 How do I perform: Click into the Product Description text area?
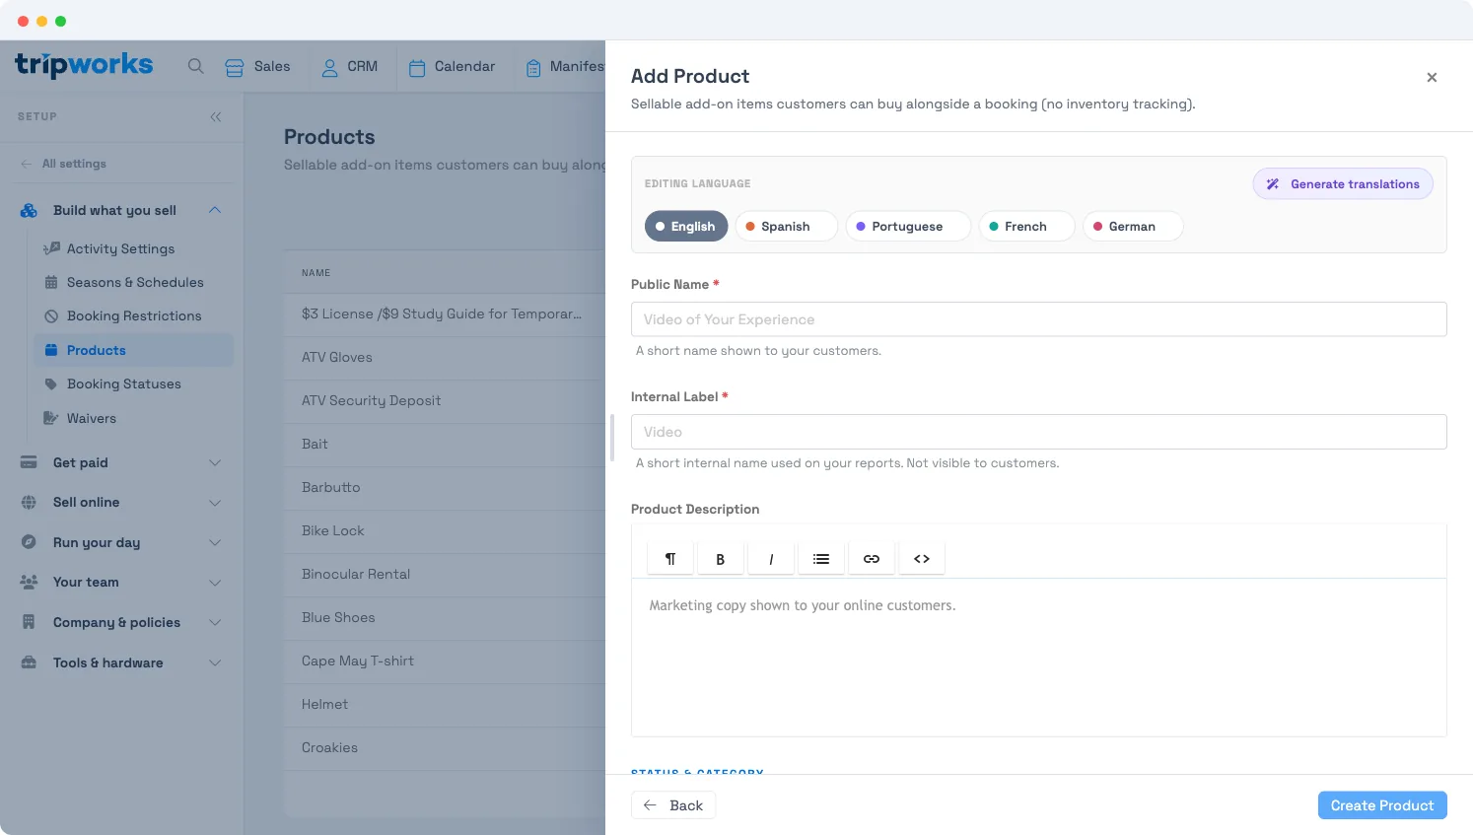click(1038, 657)
